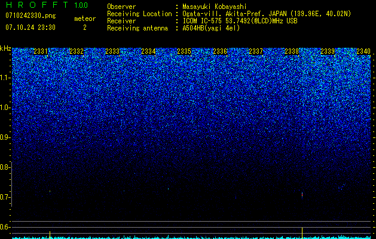Click the meteor label
The height and width of the screenshot is (239, 376).
(x=85, y=19)
